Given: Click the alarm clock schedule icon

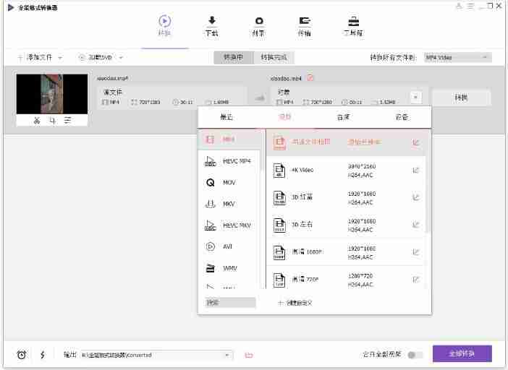Looking at the screenshot, I should [x=22, y=355].
